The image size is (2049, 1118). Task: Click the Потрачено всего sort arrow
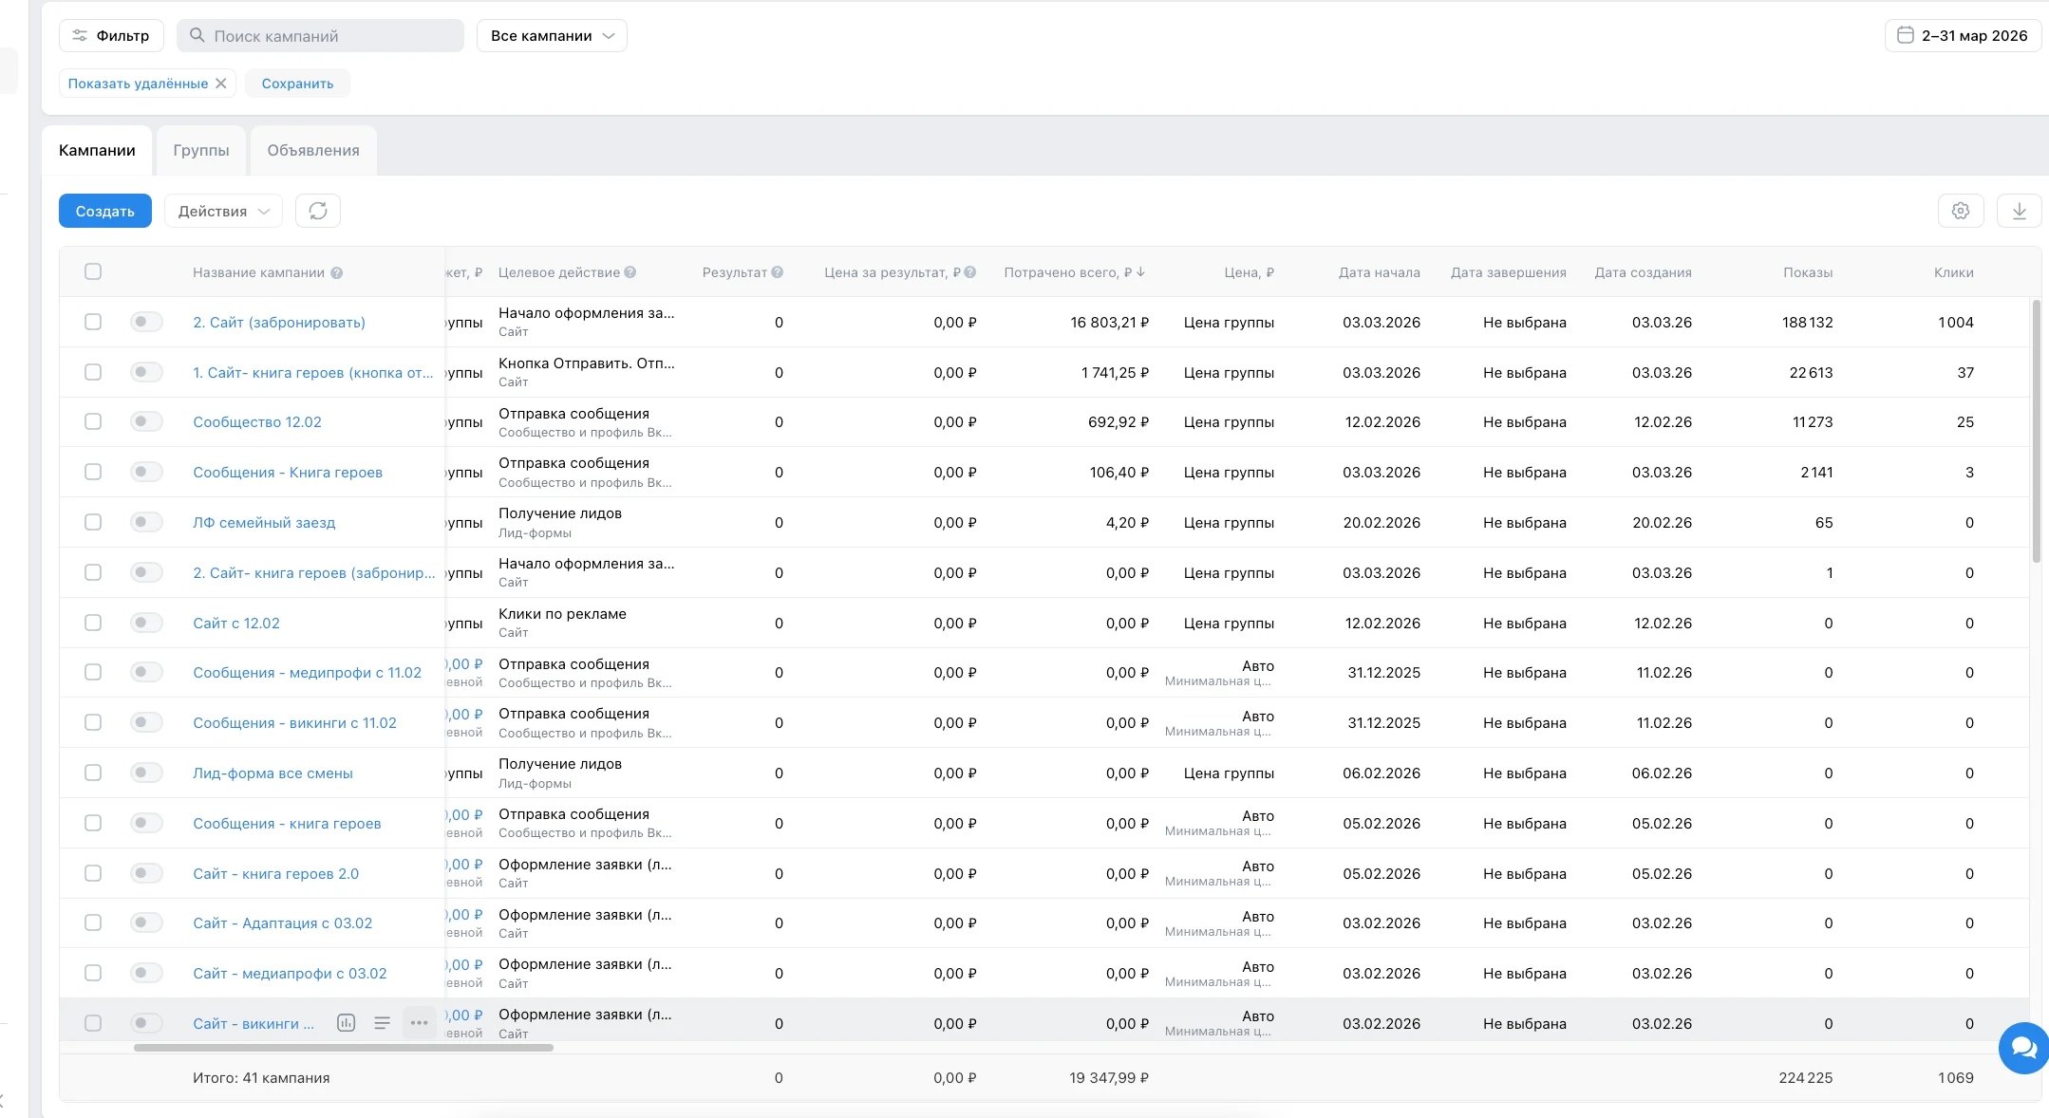tap(1141, 272)
